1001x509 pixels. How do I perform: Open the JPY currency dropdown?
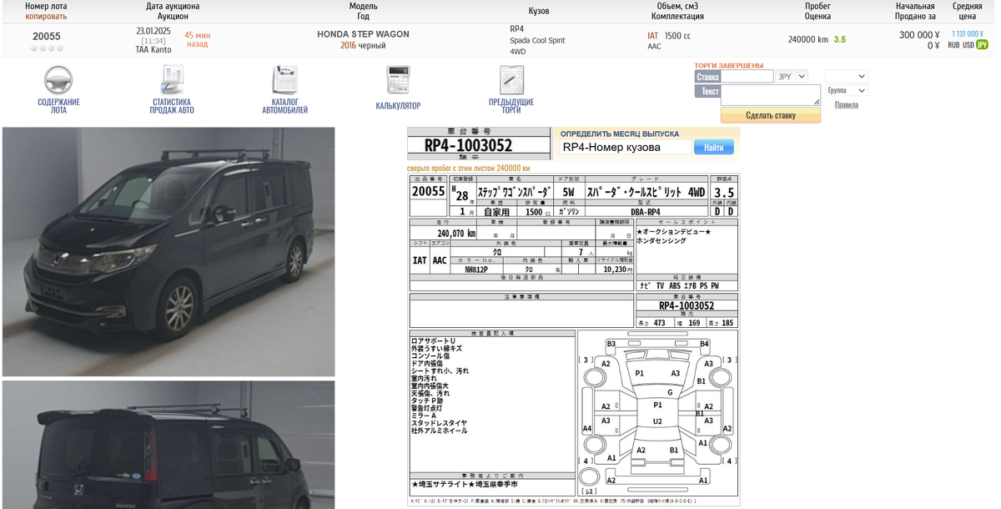(x=792, y=76)
